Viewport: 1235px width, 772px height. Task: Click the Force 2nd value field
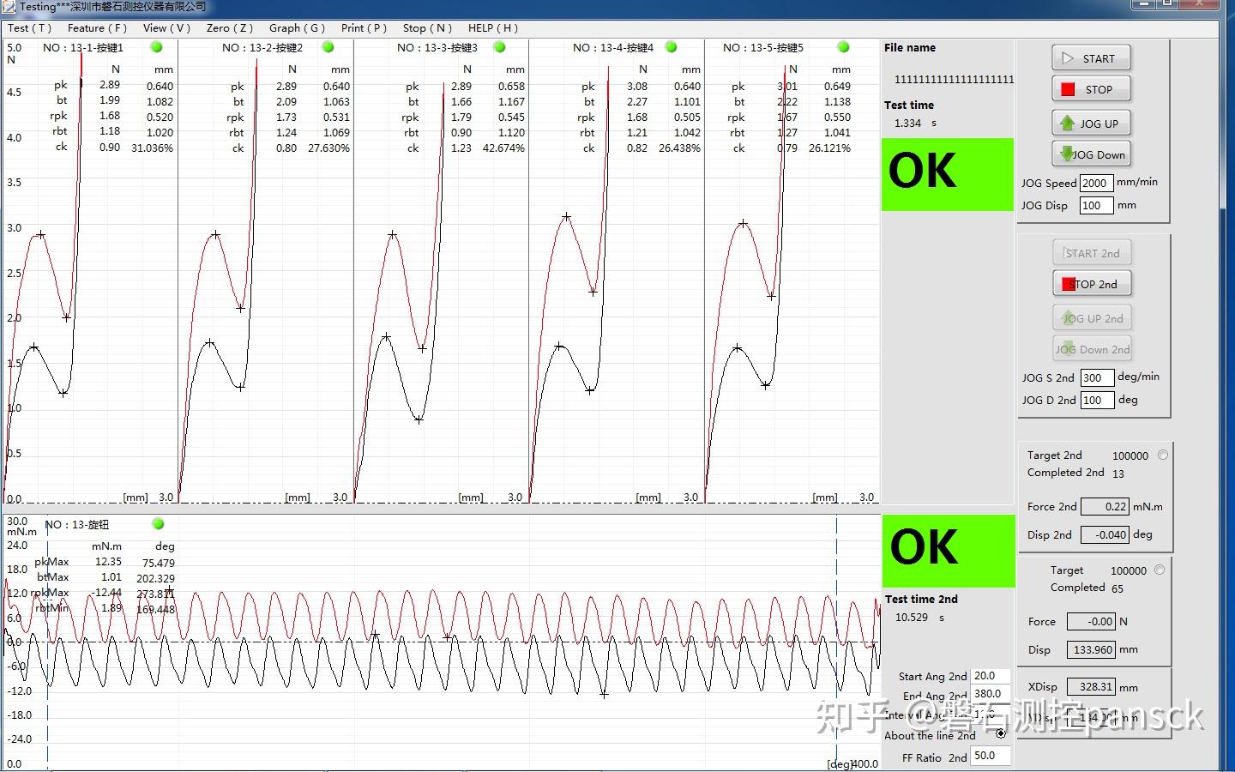1105,507
